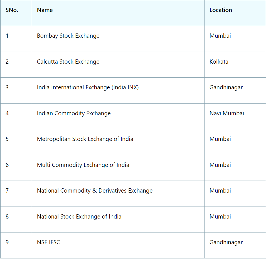Click the Name column header
The height and width of the screenshot is (259, 266).
click(45, 10)
